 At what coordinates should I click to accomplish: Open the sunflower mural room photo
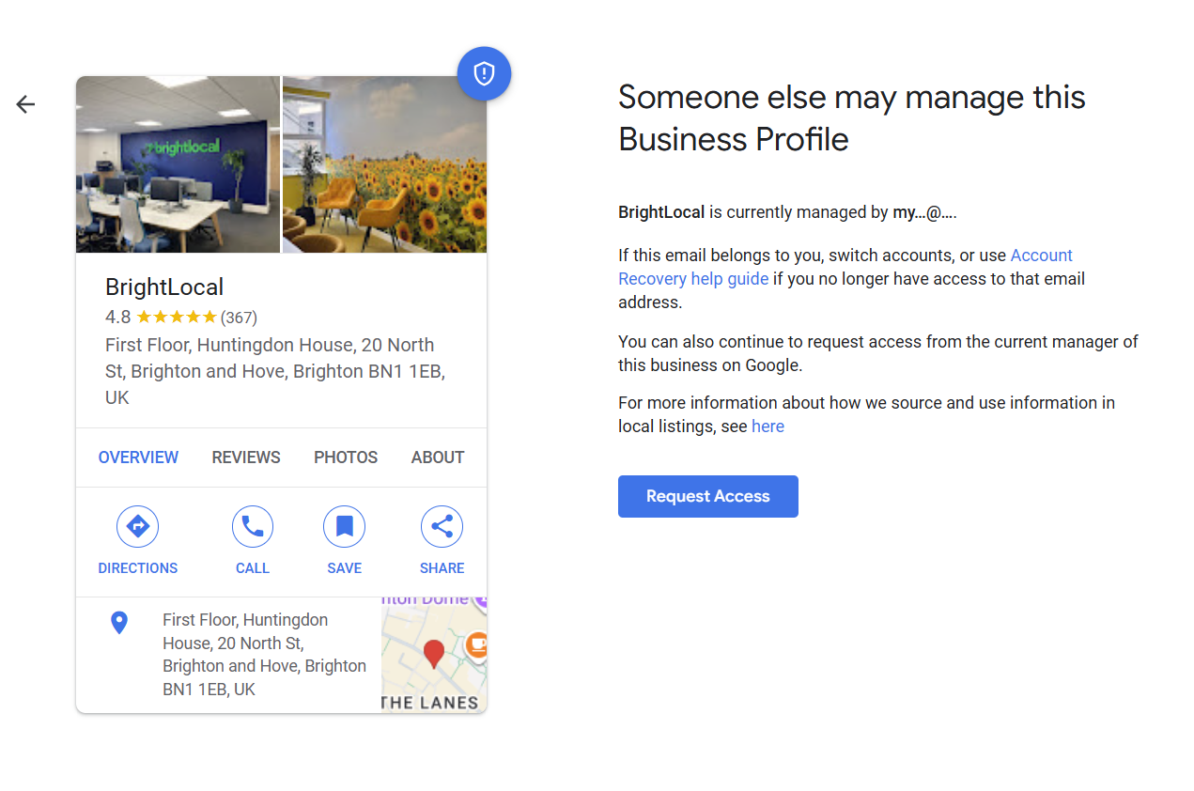pos(384,164)
